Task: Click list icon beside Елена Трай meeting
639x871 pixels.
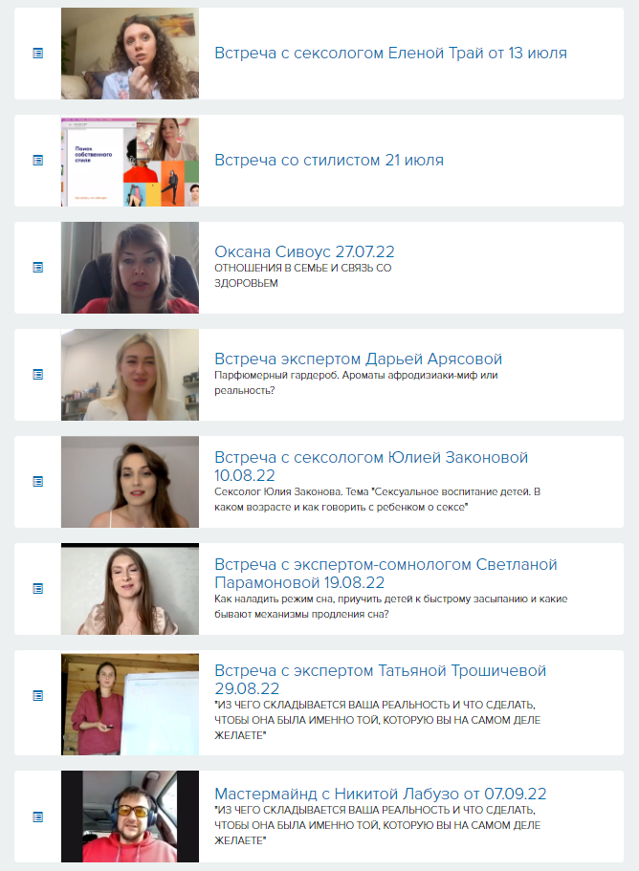Action: (x=37, y=54)
